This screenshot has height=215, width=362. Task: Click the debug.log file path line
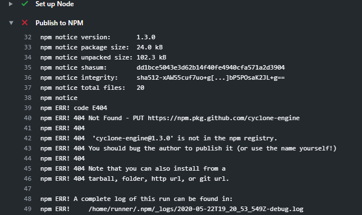click(x=172, y=209)
